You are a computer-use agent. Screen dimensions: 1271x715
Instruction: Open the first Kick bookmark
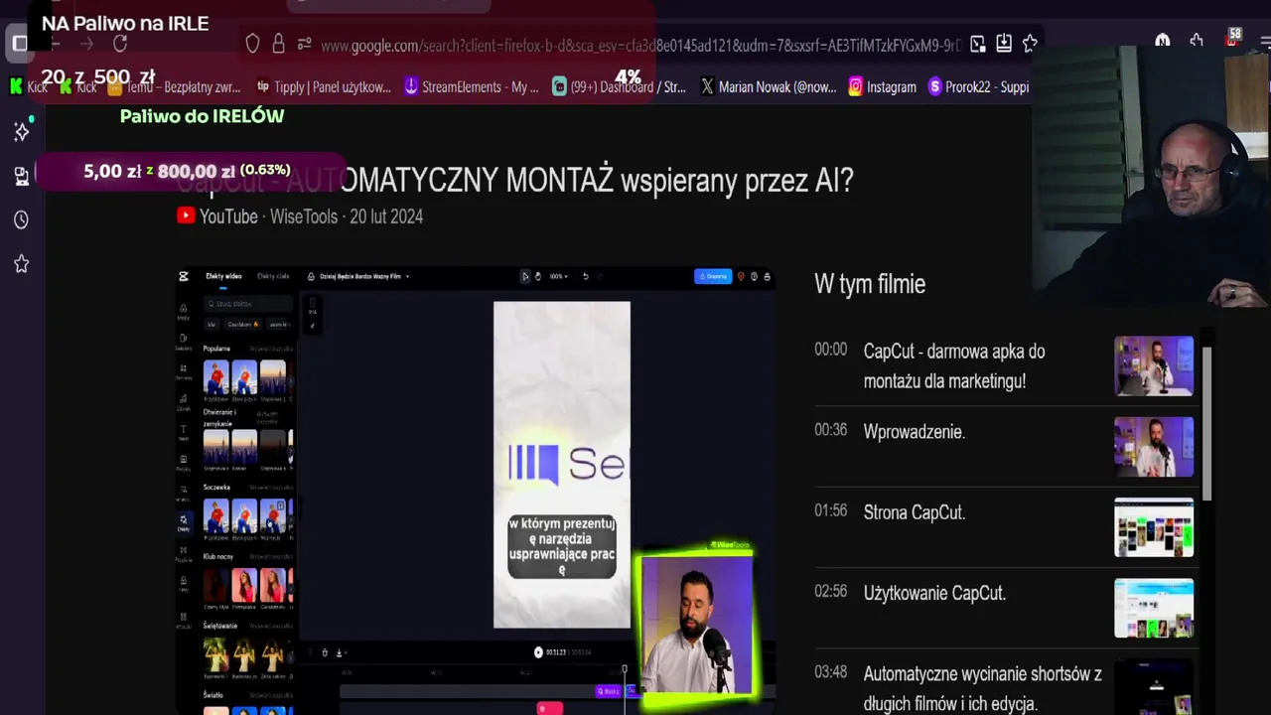click(x=29, y=87)
